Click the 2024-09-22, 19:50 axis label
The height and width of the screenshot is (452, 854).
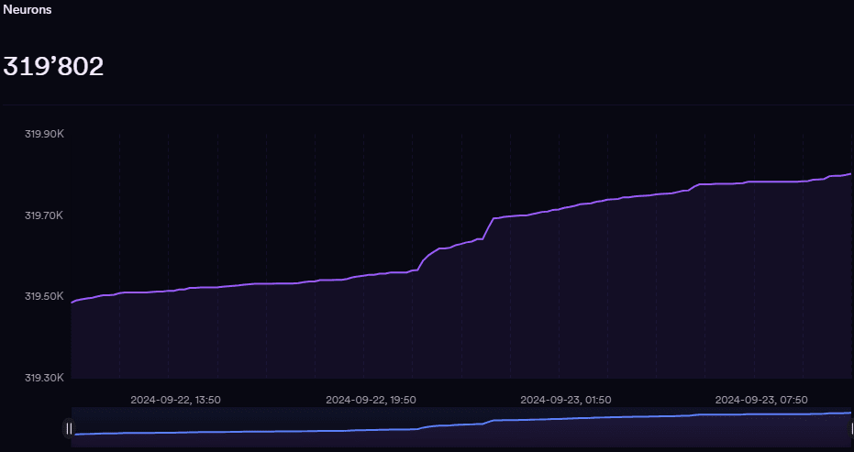[371, 400]
